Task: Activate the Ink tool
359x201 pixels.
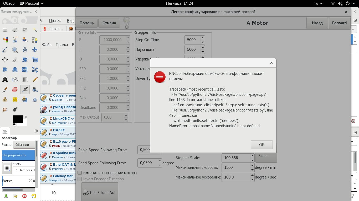Action: click(x=35, y=90)
